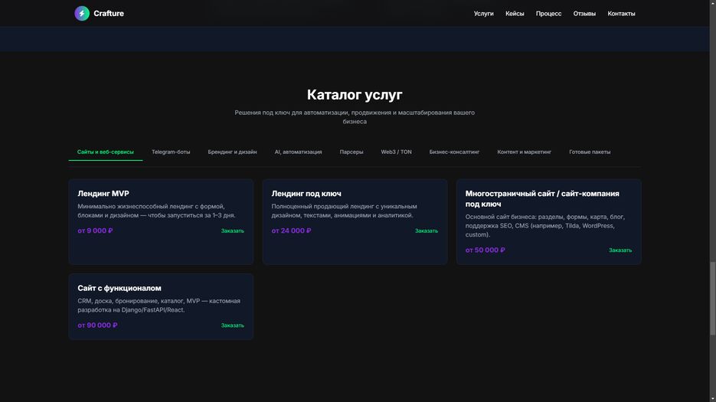Screen dimensions: 716x402
Task: Select the Сайты и веб-сервисы tab
Action: point(106,152)
